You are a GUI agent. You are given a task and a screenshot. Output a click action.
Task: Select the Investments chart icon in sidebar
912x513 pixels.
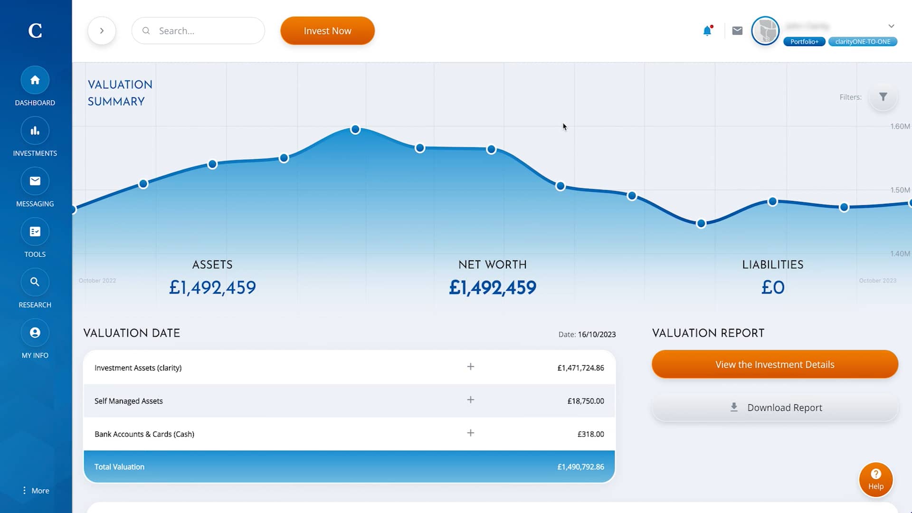35,130
